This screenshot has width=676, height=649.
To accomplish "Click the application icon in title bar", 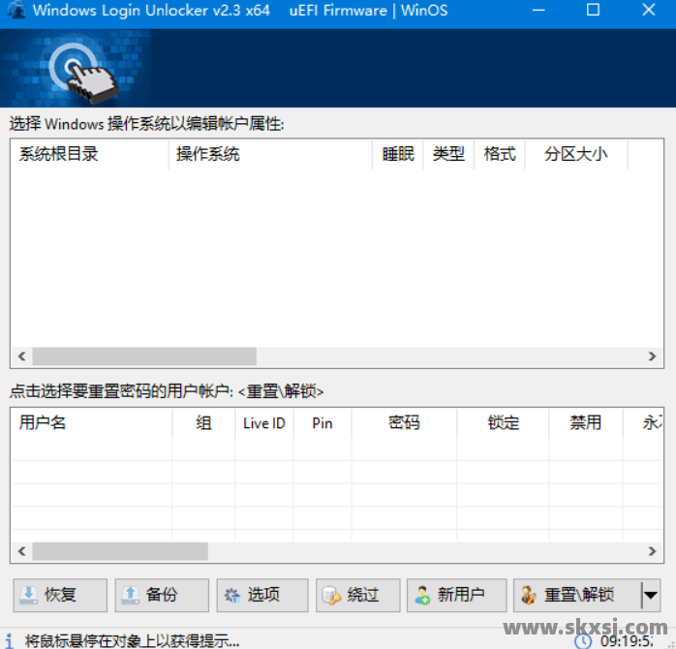I will coord(16,10).
